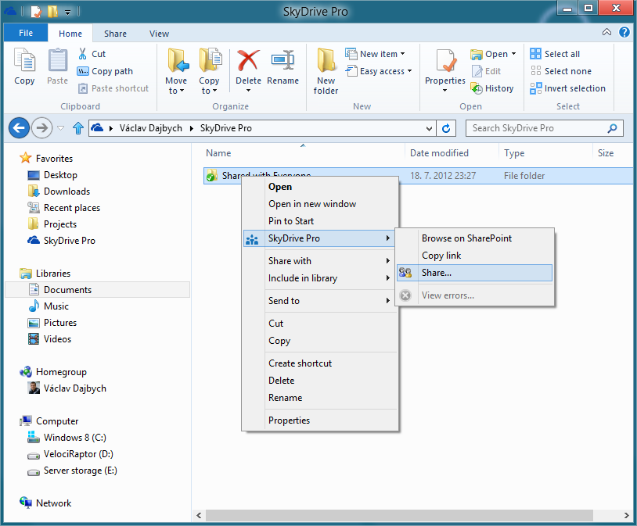Click Paste shortcut in the ribbon
Screen dimensions: 637x526
[113, 88]
